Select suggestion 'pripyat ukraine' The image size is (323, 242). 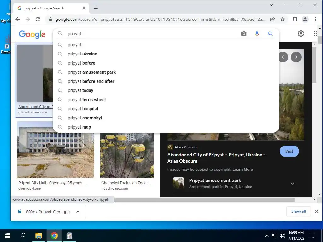click(x=166, y=54)
